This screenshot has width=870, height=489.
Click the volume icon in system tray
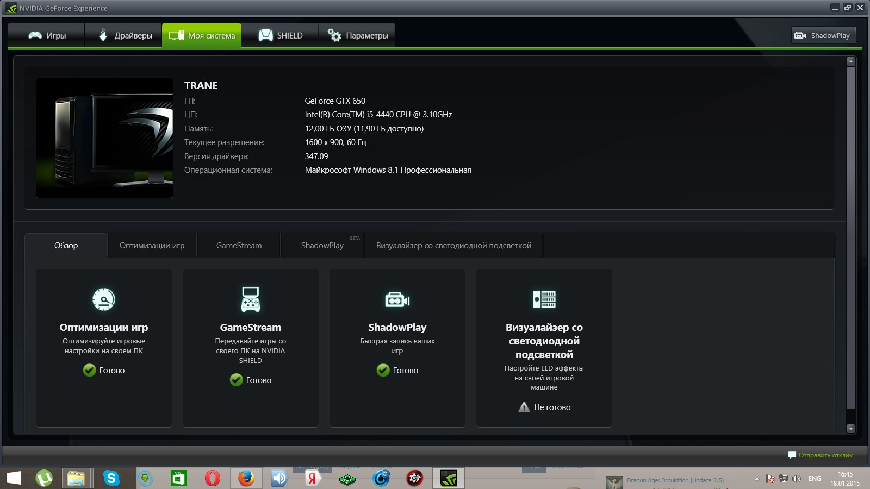pyautogui.click(x=797, y=479)
